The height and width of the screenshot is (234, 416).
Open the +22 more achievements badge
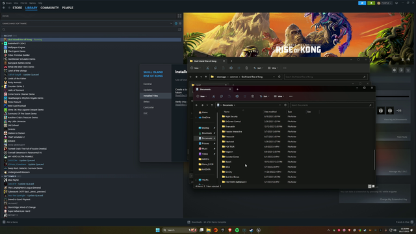(x=398, y=110)
